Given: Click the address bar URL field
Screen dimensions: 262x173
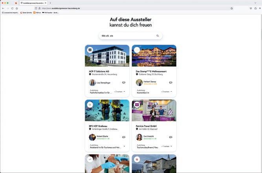Looking at the screenshot, I should 134,8.
